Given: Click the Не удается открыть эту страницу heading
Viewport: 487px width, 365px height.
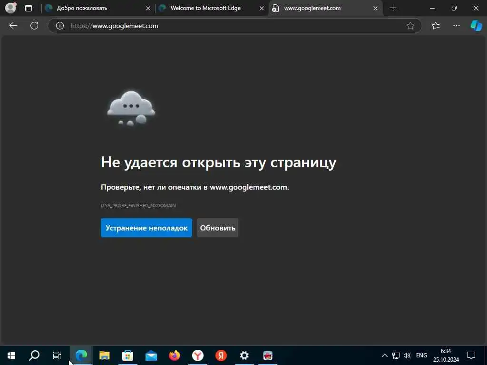Looking at the screenshot, I should coord(218,163).
